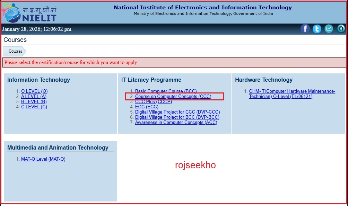Viewport: 348px width, 206px height.
Task: Click the ECC (ECC) course link
Action: [147, 107]
